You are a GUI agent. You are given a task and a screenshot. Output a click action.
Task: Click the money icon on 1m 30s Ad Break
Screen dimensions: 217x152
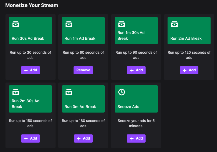tap(121, 24)
